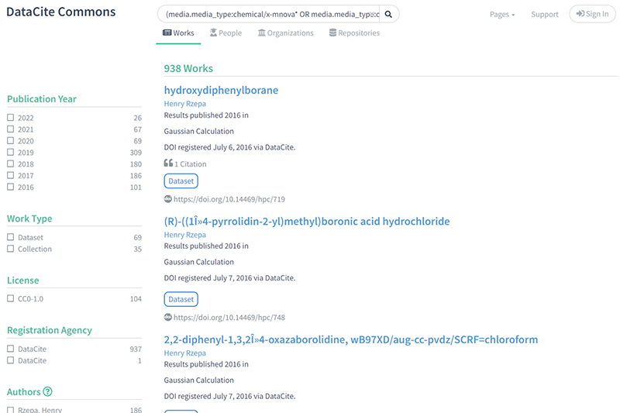Go to DataCite Commons home logo
This screenshot has height=413, width=620.
pyautogui.click(x=61, y=12)
